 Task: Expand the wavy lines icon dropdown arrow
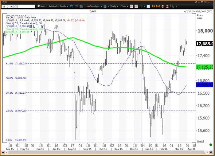pyautogui.click(x=109, y=6)
